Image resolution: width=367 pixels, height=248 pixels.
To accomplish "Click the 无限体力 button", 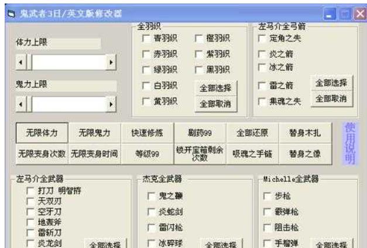I will tap(42, 133).
